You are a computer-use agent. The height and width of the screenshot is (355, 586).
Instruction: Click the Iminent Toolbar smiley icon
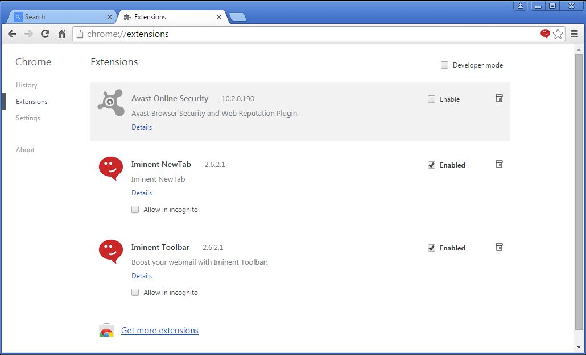111,251
